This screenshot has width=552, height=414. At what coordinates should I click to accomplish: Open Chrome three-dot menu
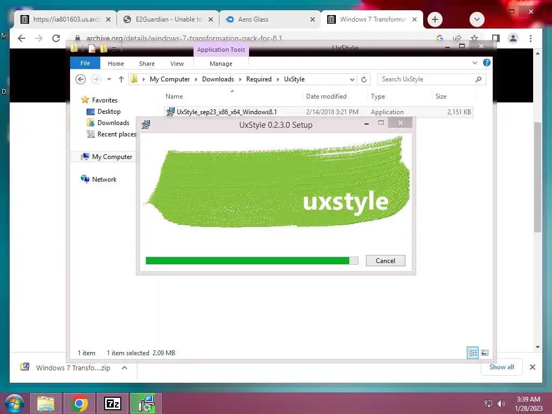530,38
